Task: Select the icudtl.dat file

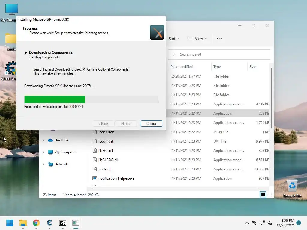Action: tap(106, 141)
